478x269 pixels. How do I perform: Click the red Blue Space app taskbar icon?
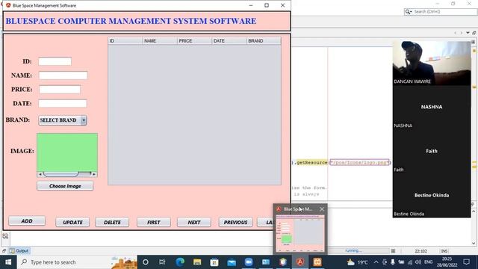point(300,262)
